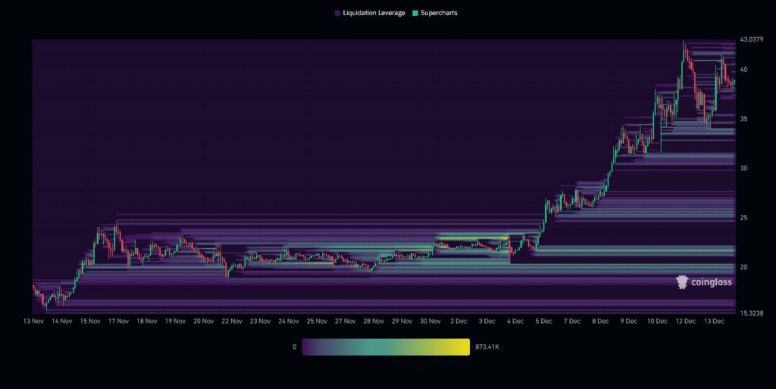Click the 23 Nov date label
The width and height of the screenshot is (776, 389).
(x=261, y=322)
